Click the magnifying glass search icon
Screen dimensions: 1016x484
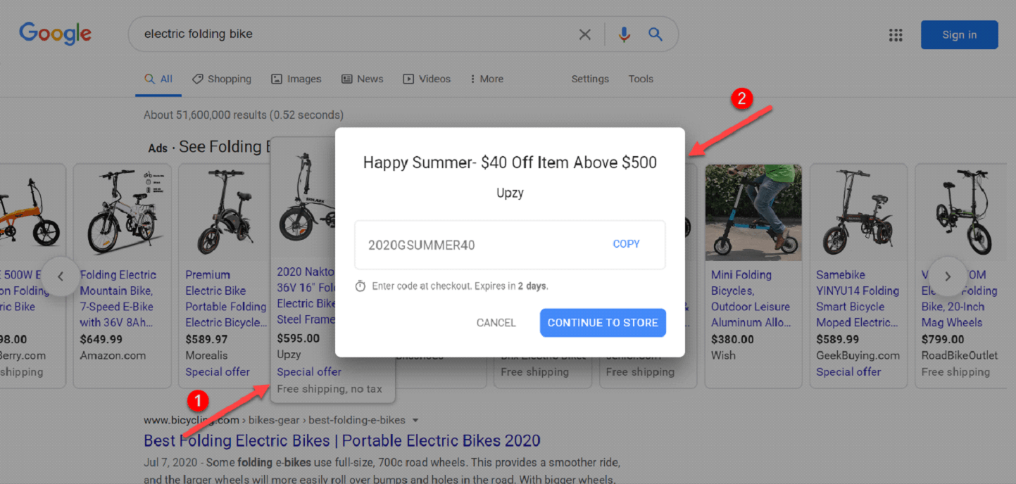[656, 34]
